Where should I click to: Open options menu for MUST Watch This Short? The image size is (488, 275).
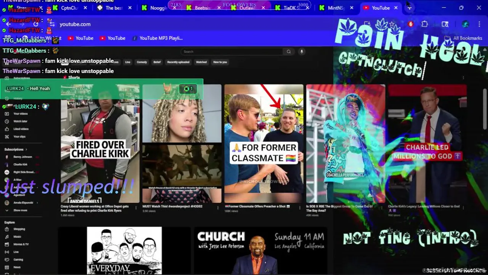point(218,208)
